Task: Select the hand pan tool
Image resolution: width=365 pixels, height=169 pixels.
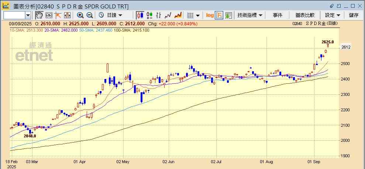Action: 39,15
